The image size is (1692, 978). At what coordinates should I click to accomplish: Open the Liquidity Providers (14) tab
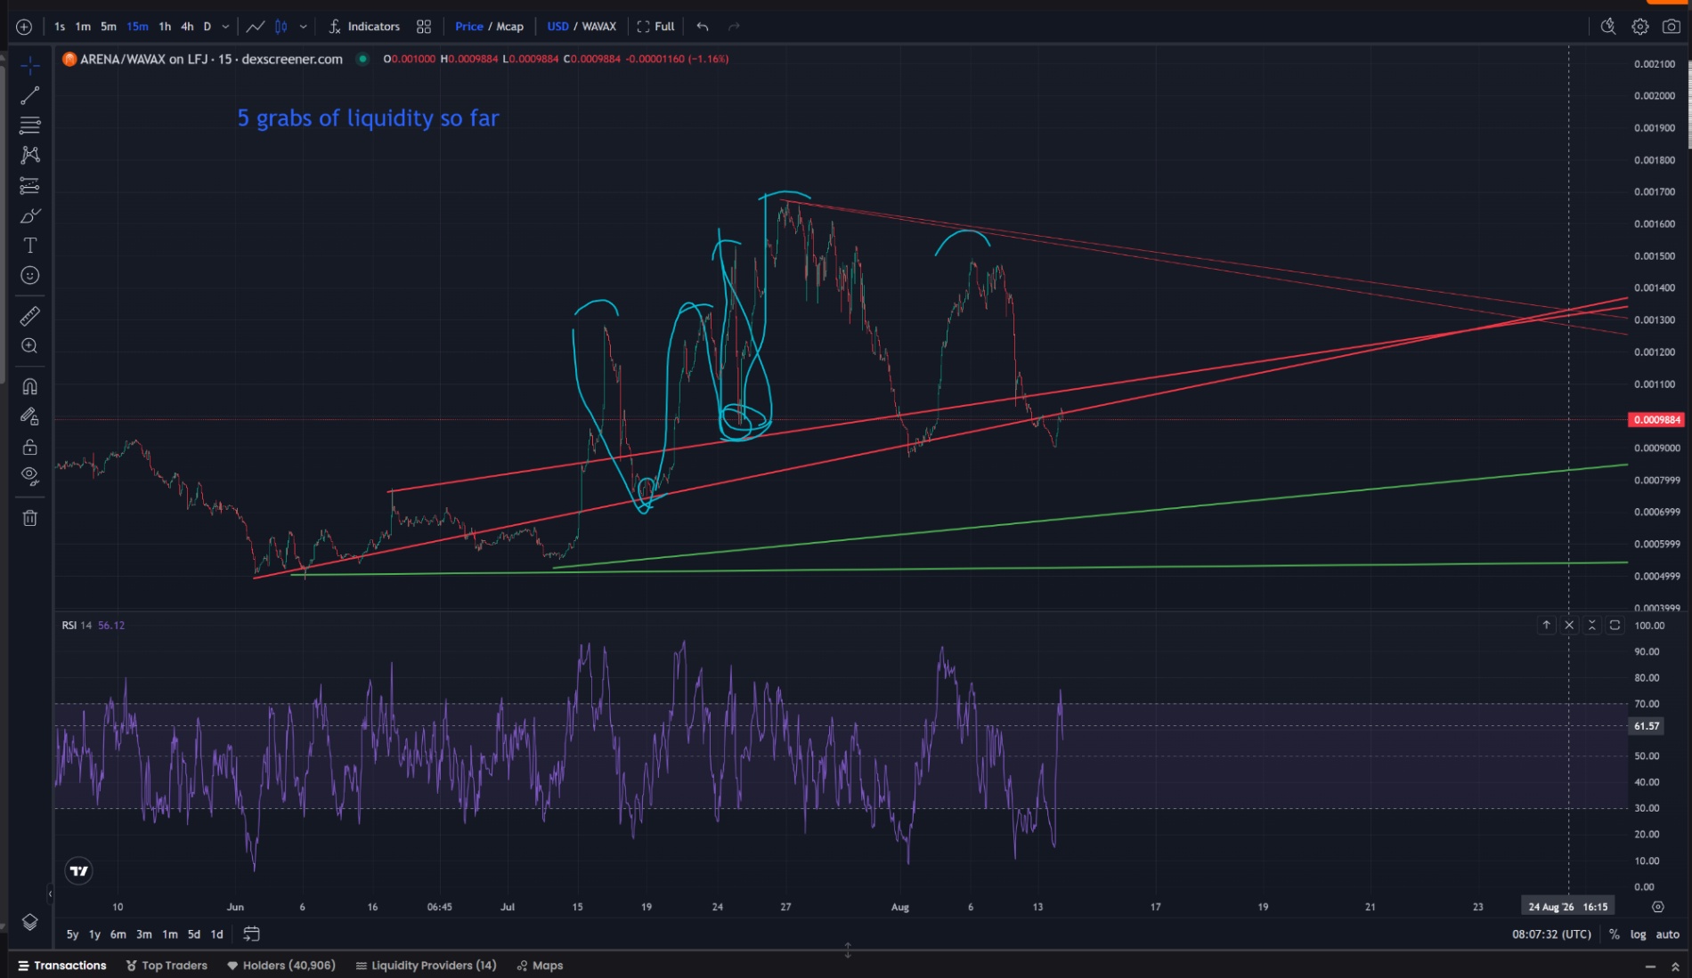click(x=426, y=966)
